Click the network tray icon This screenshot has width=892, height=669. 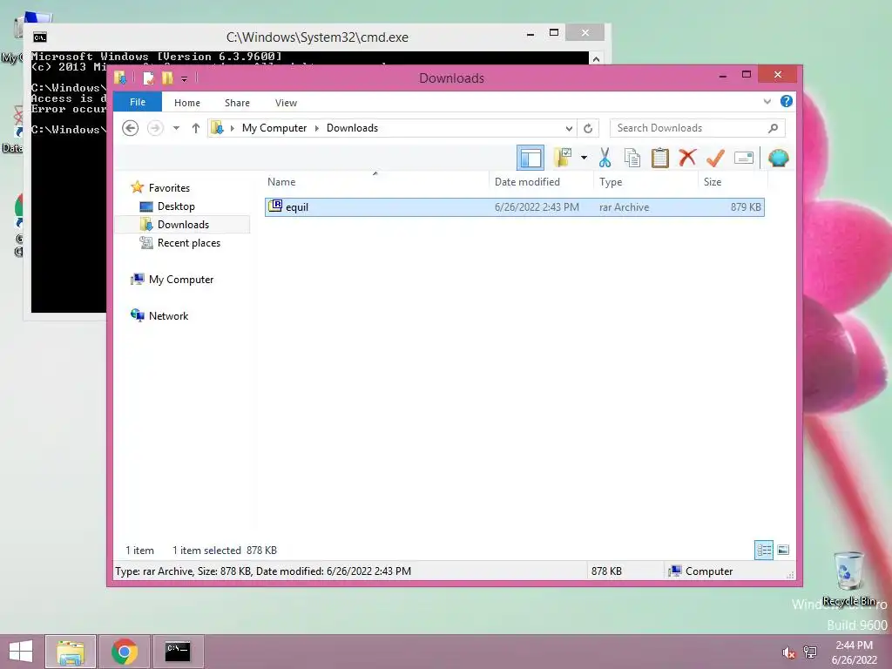[x=810, y=652]
